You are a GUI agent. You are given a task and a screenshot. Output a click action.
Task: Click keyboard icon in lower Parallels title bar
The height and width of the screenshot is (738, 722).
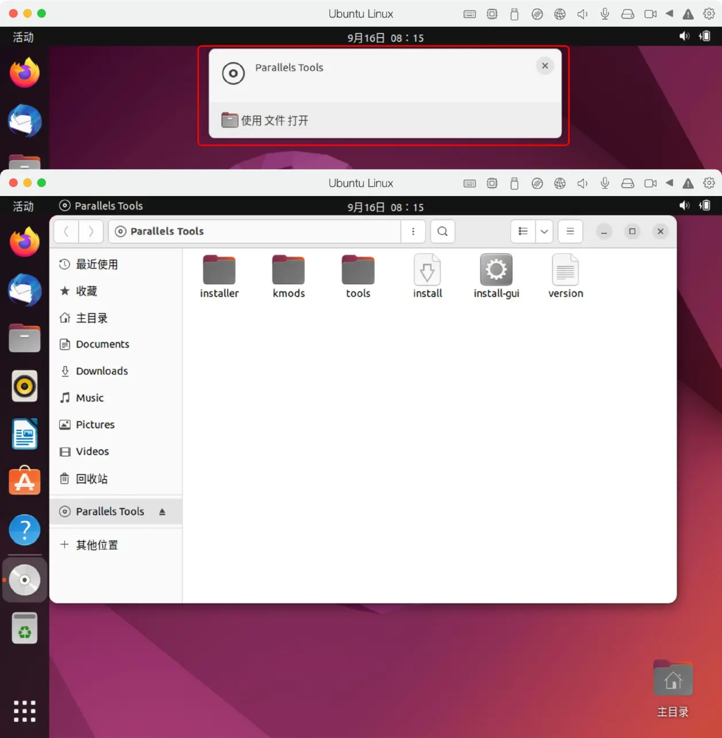(x=470, y=183)
